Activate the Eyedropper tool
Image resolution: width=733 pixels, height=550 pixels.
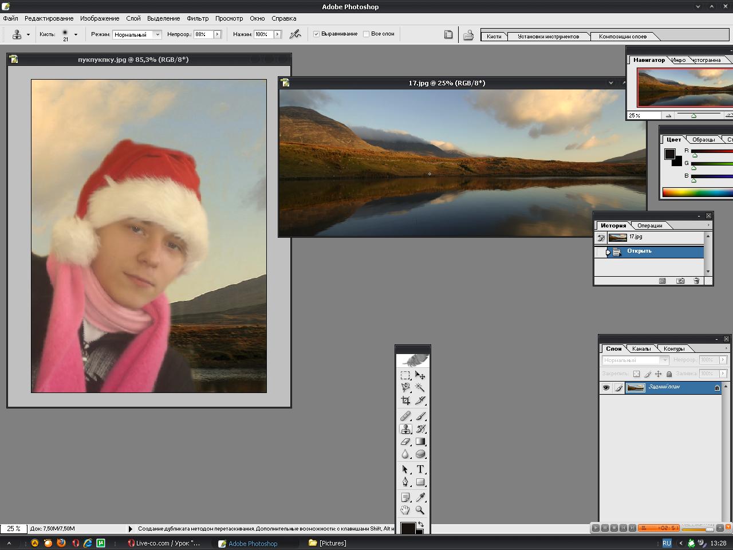420,497
